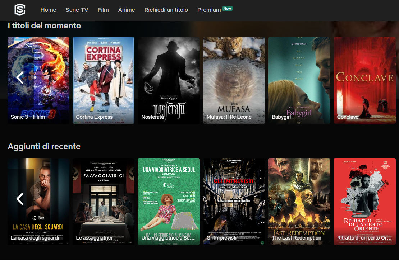Image resolution: width=399 pixels, height=260 pixels.
Task: Open the Conclave movie card
Action: (x=364, y=80)
